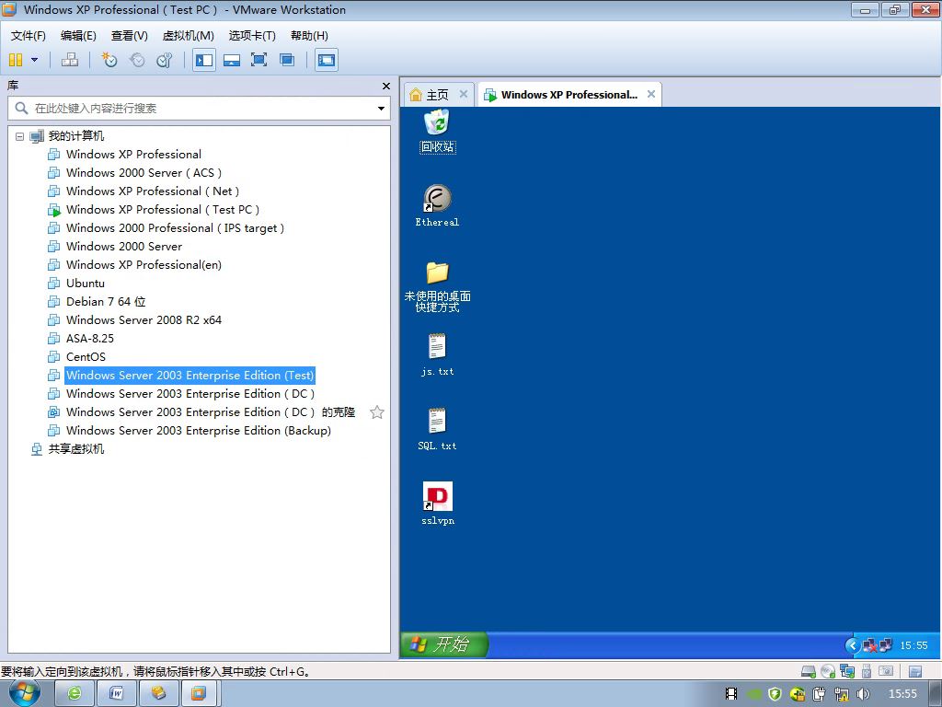Image resolution: width=942 pixels, height=707 pixels.
Task: Select Windows 2000 Professional ( IPS target )
Action: 175,228
